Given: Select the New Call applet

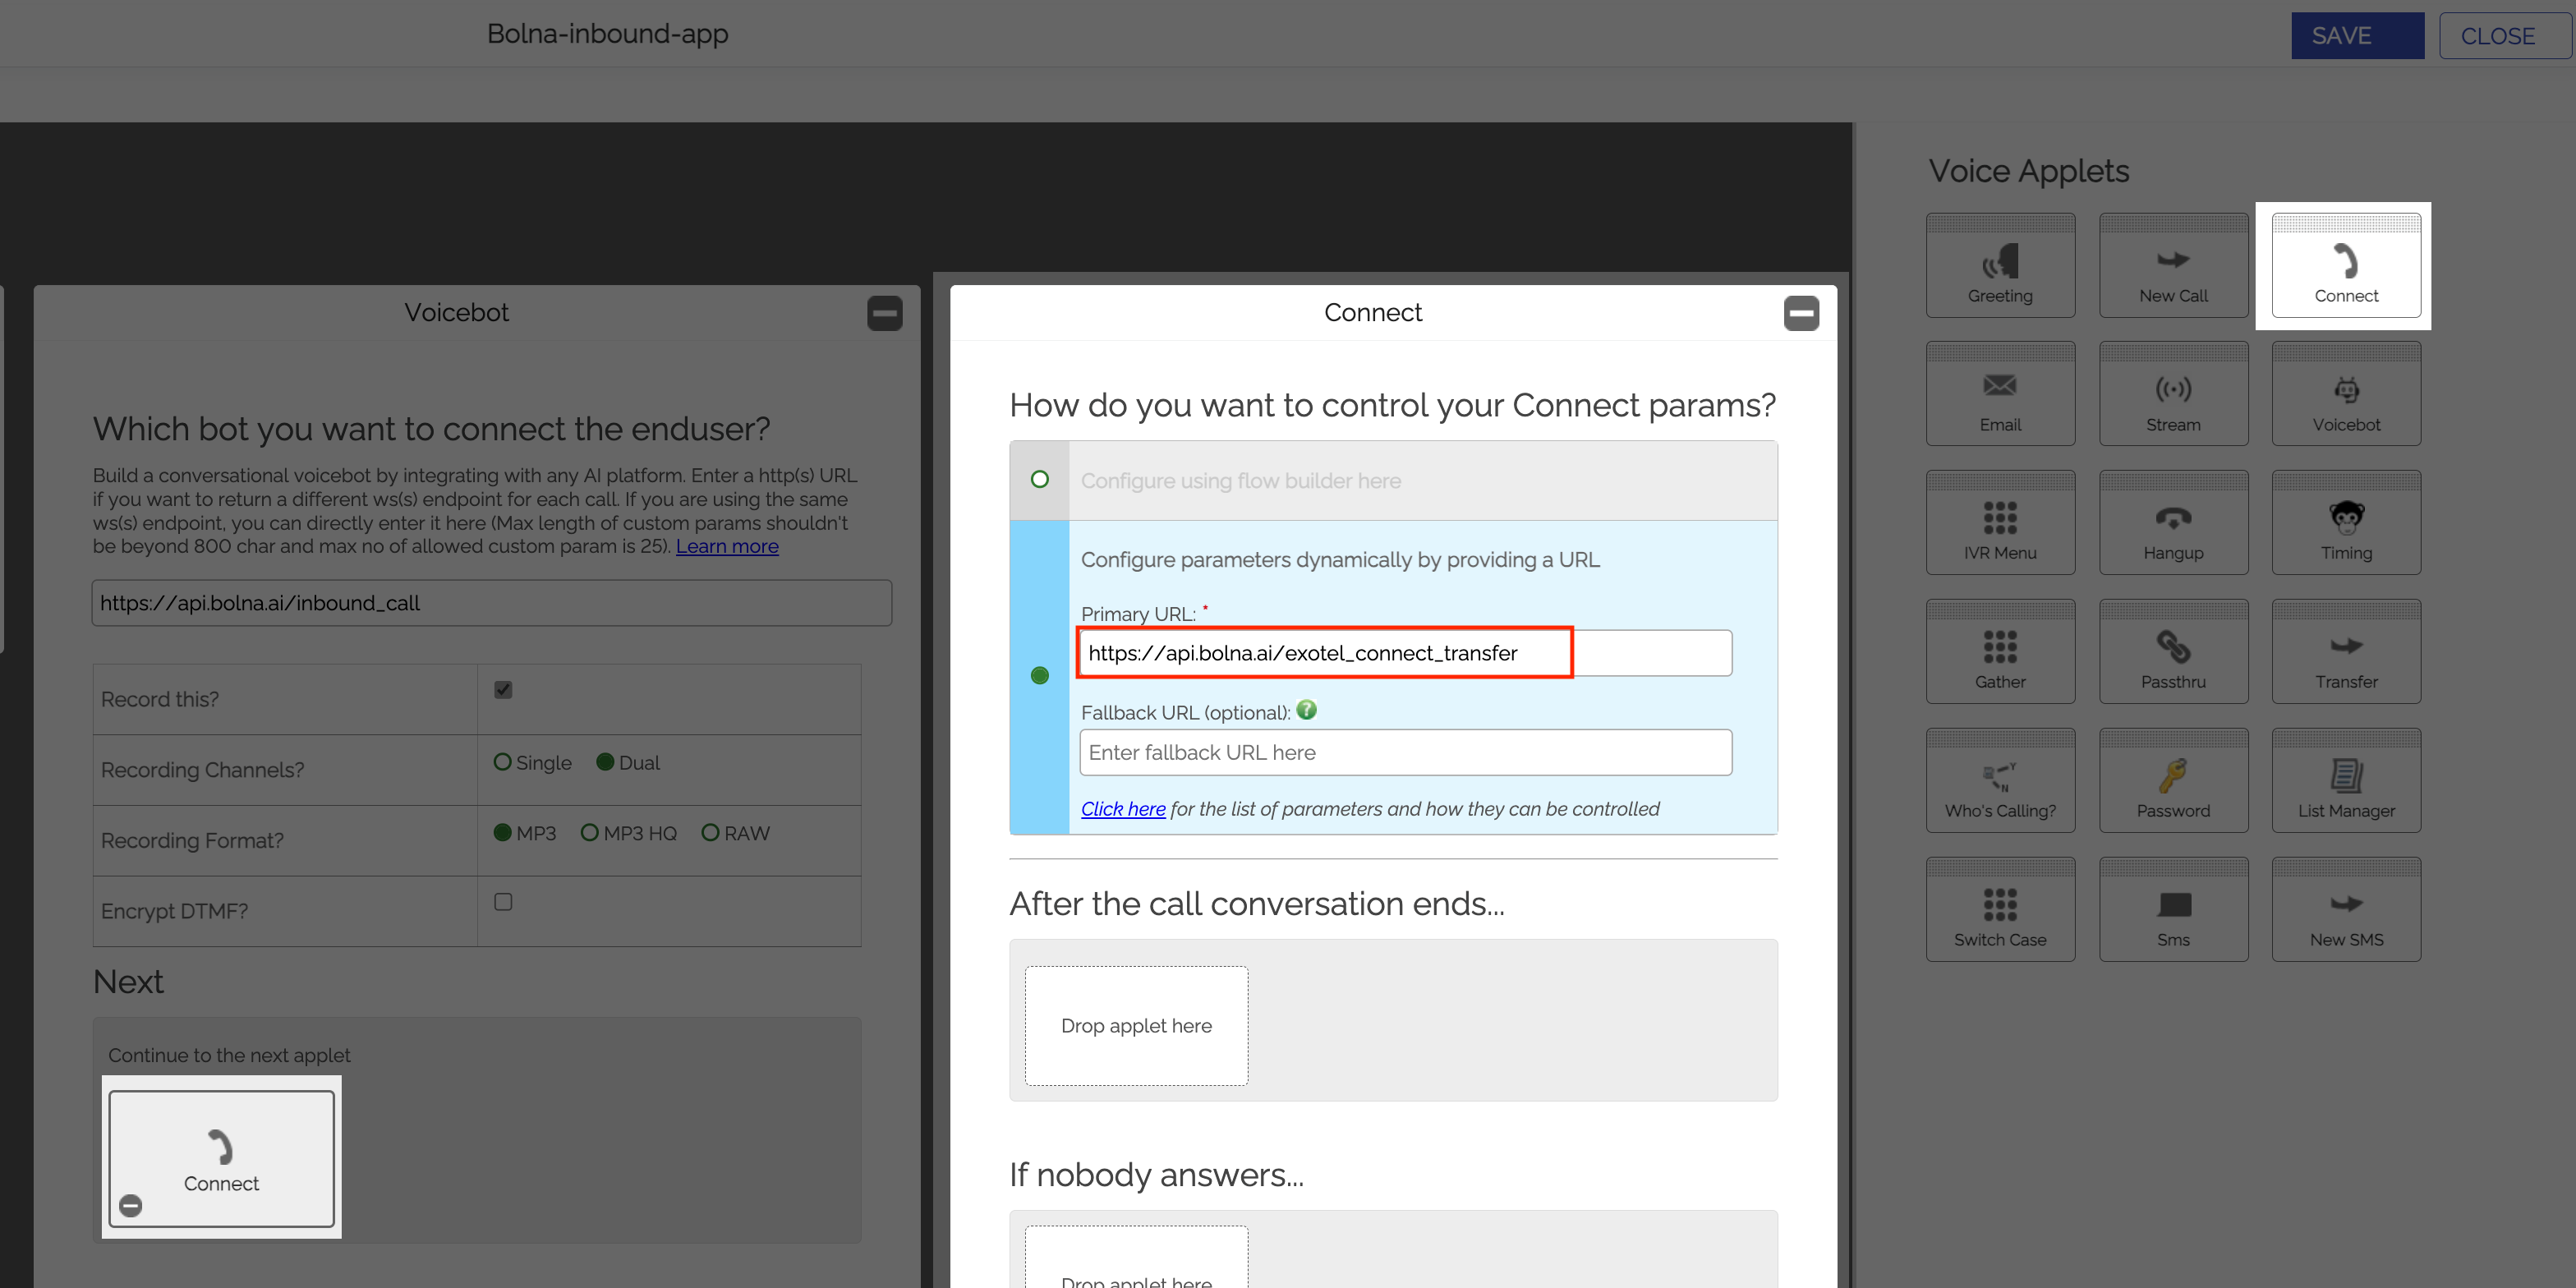Looking at the screenshot, I should coord(2173,264).
